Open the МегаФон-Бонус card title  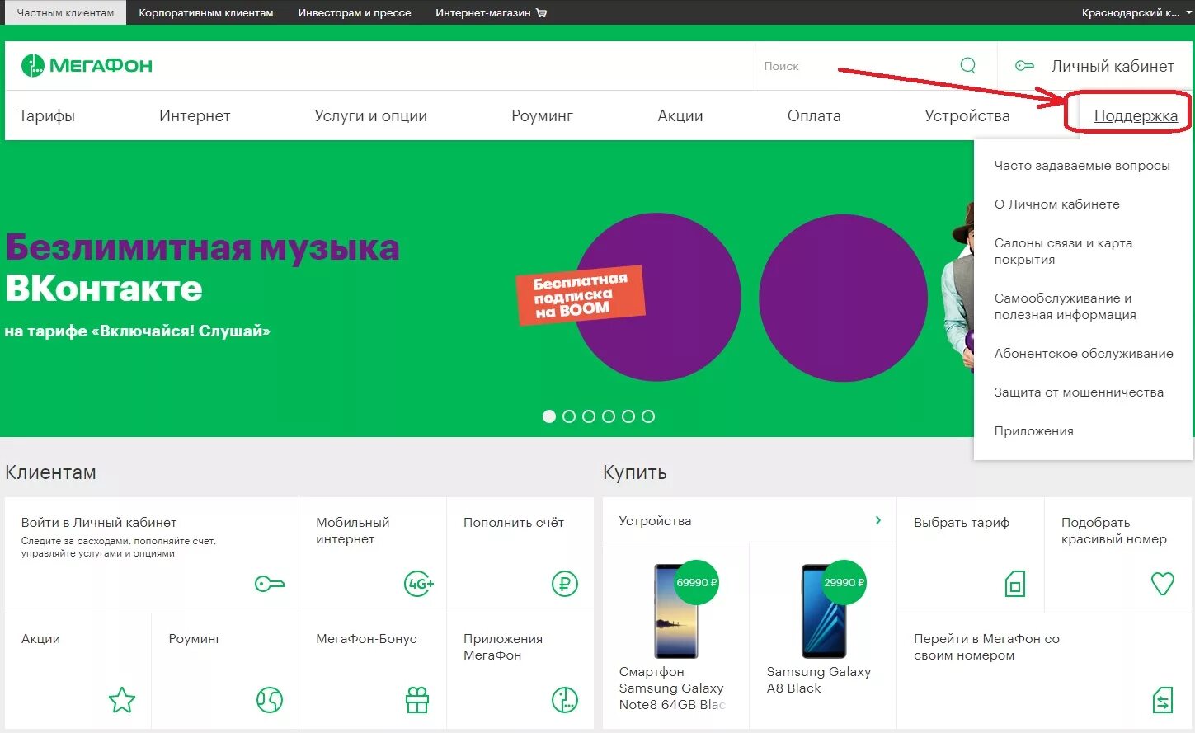tap(366, 639)
